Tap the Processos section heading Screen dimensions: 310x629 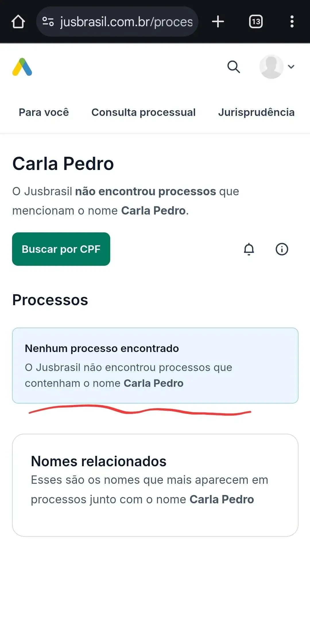50,300
